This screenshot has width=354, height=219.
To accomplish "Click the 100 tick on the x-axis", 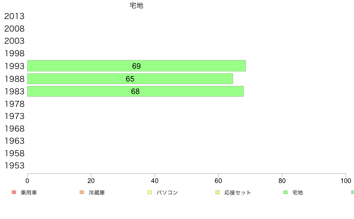I will (x=346, y=181).
